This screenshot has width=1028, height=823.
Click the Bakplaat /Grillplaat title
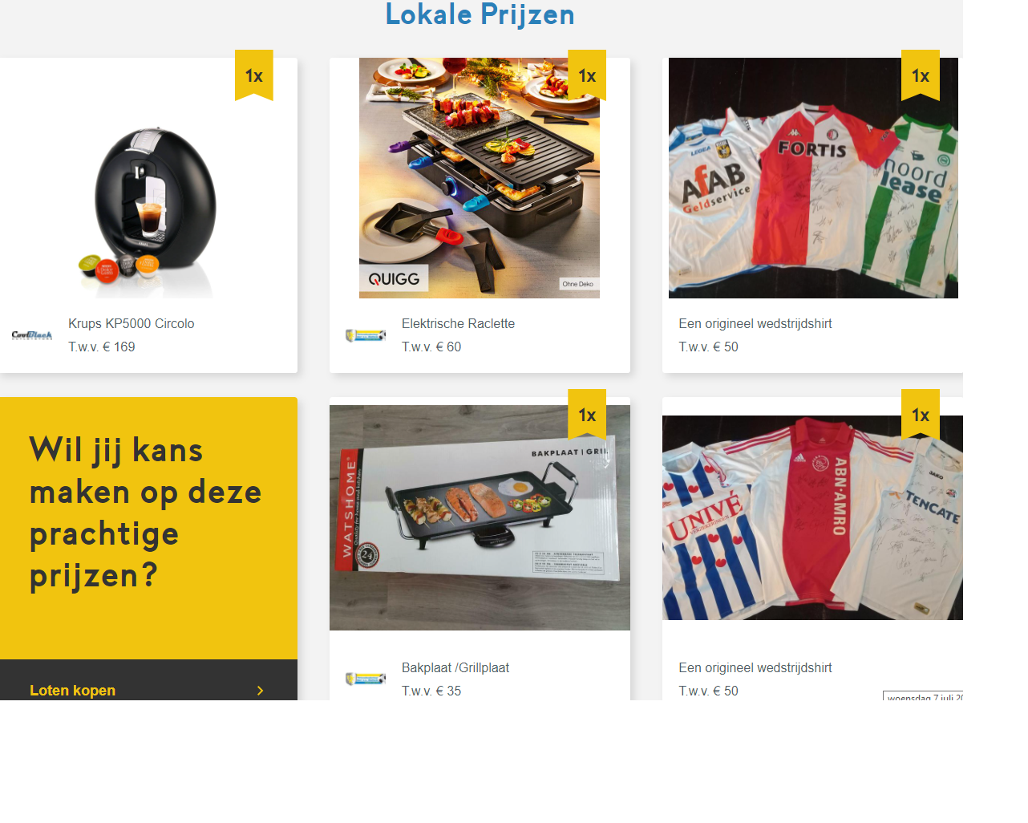[x=455, y=667]
